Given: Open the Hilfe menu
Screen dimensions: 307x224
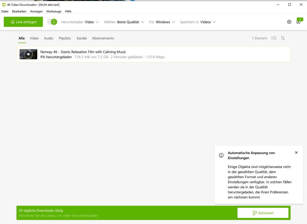Looking at the screenshot, I should [68, 11].
